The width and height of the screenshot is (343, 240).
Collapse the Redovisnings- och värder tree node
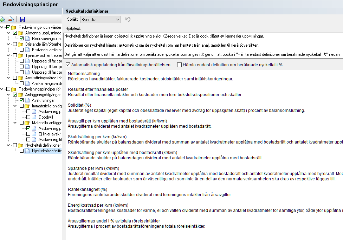coord(2,27)
